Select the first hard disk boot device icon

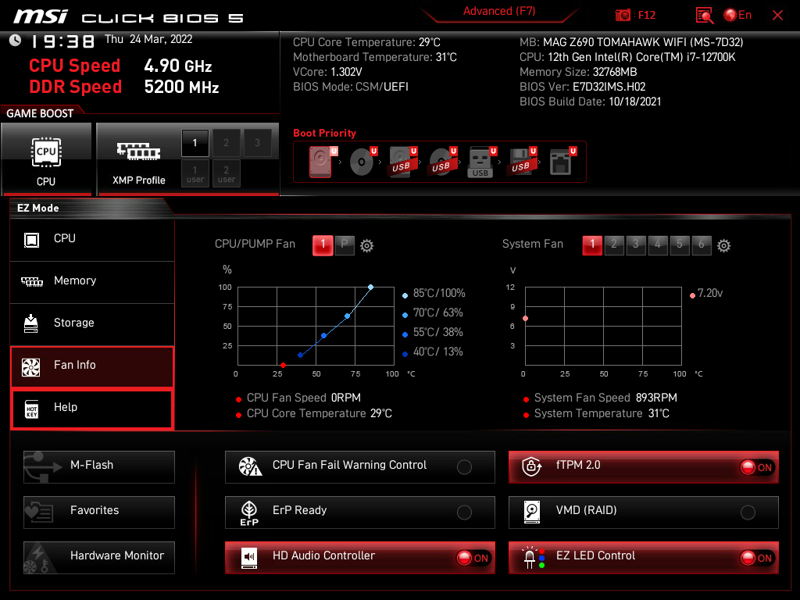321,161
